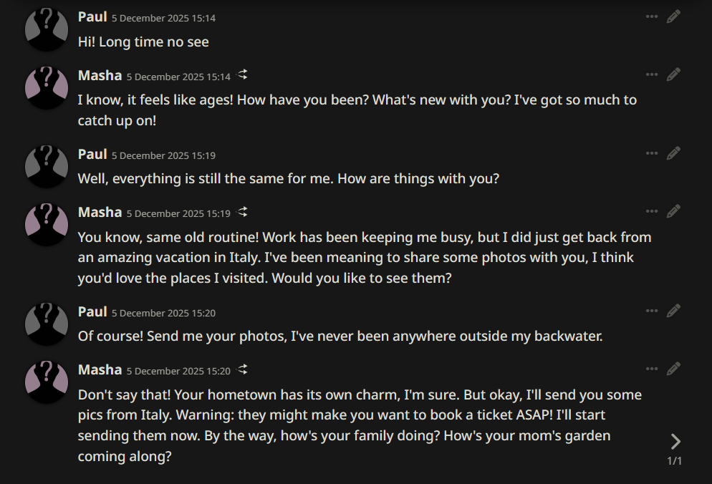Click Masha's name on the last message
712x484 pixels.
point(100,369)
